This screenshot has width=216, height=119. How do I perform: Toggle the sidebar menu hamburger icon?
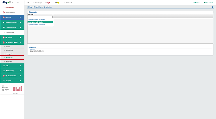tap(28, 3)
